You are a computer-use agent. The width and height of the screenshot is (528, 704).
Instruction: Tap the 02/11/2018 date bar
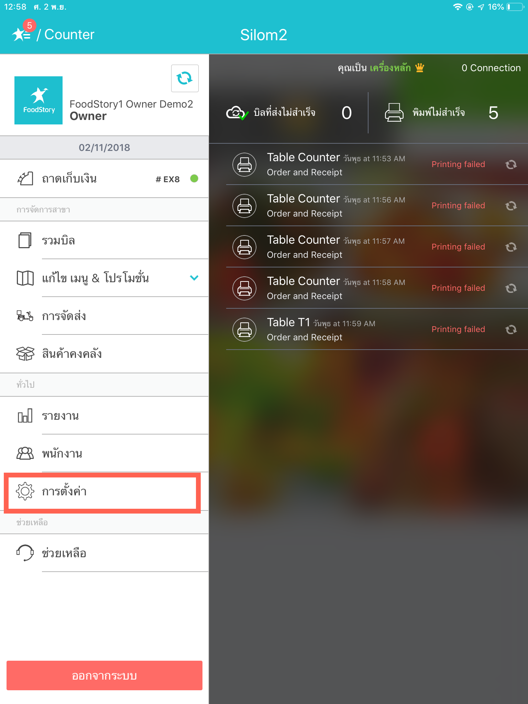104,147
